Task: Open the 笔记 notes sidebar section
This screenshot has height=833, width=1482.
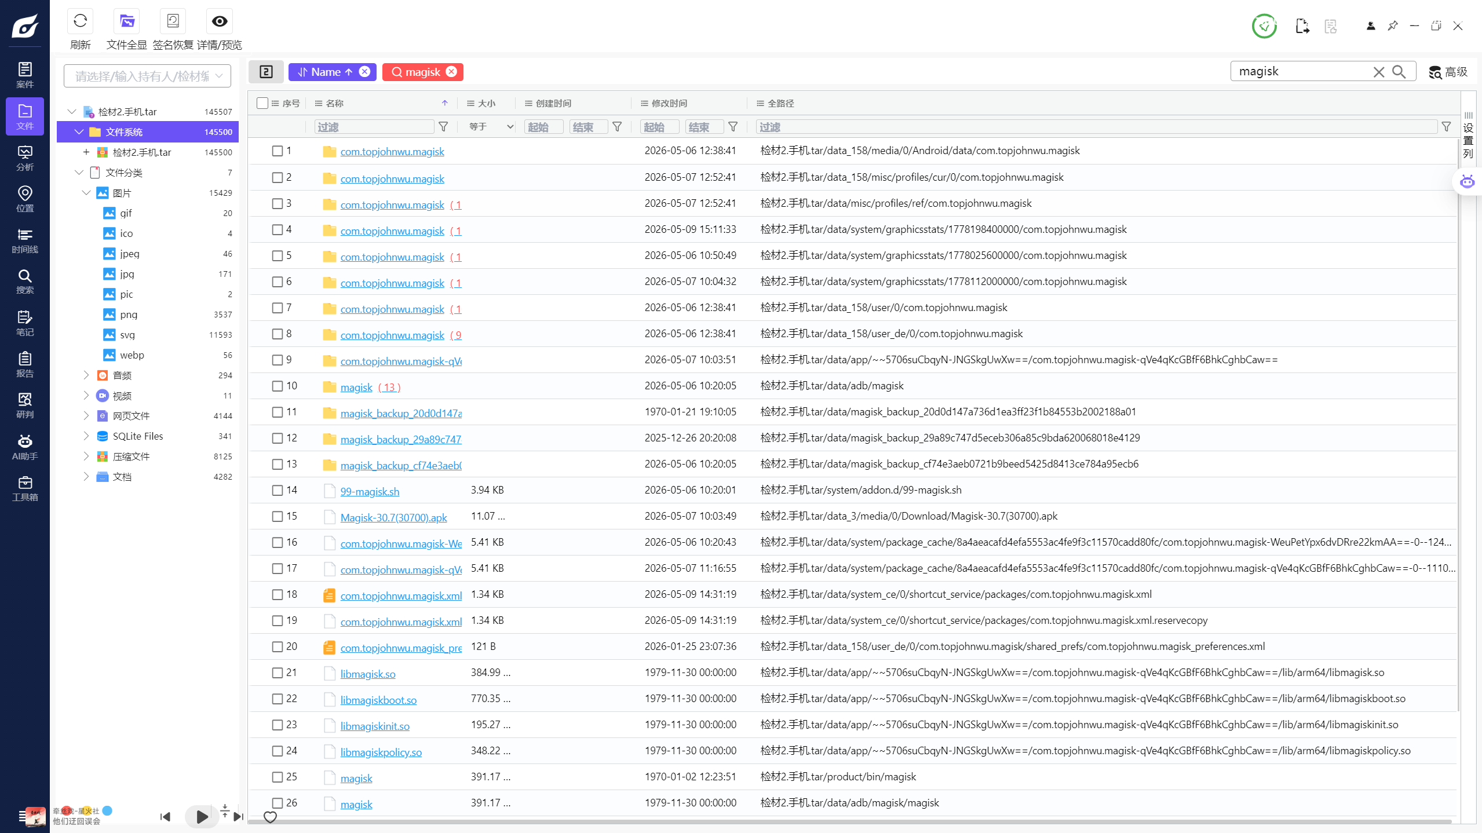Action: click(25, 323)
